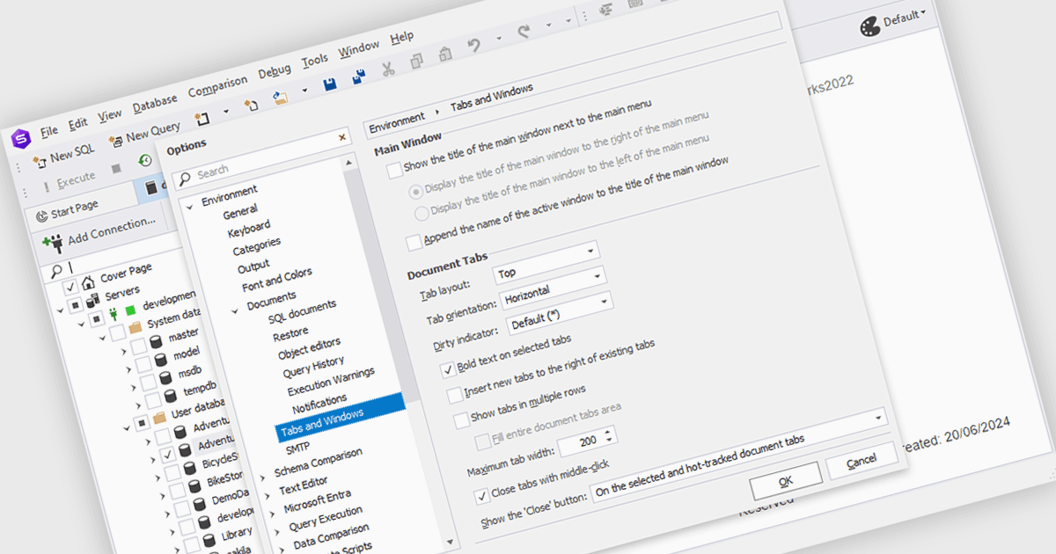
Task: Open the Database menu
Action: pyautogui.click(x=155, y=105)
